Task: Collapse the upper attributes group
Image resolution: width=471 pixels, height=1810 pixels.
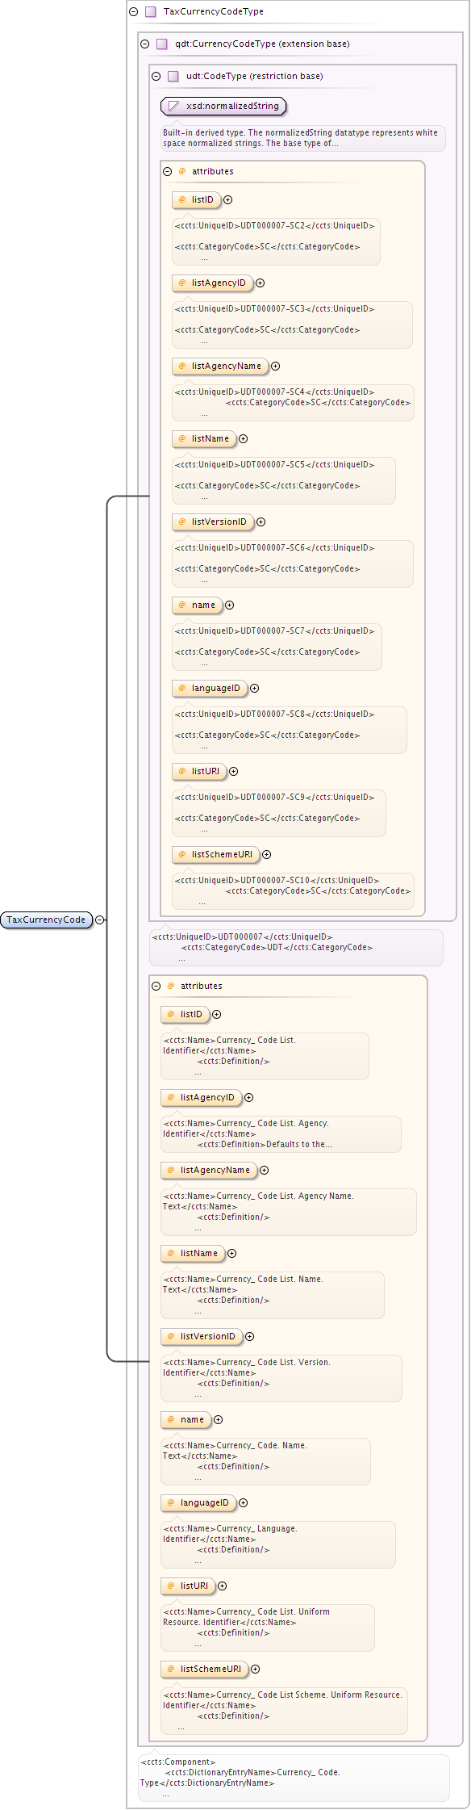Action: [168, 172]
